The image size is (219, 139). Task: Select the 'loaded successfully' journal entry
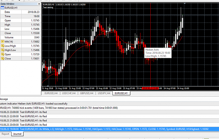(x=109, y=104)
